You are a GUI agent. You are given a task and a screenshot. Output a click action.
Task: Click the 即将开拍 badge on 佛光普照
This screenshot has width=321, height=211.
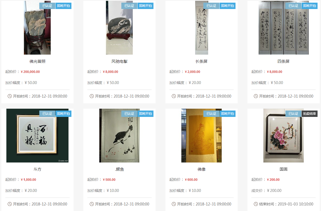pos(63,6)
